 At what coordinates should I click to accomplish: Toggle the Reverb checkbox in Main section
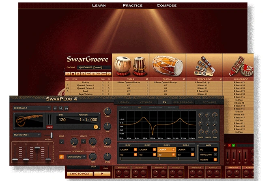215,160
